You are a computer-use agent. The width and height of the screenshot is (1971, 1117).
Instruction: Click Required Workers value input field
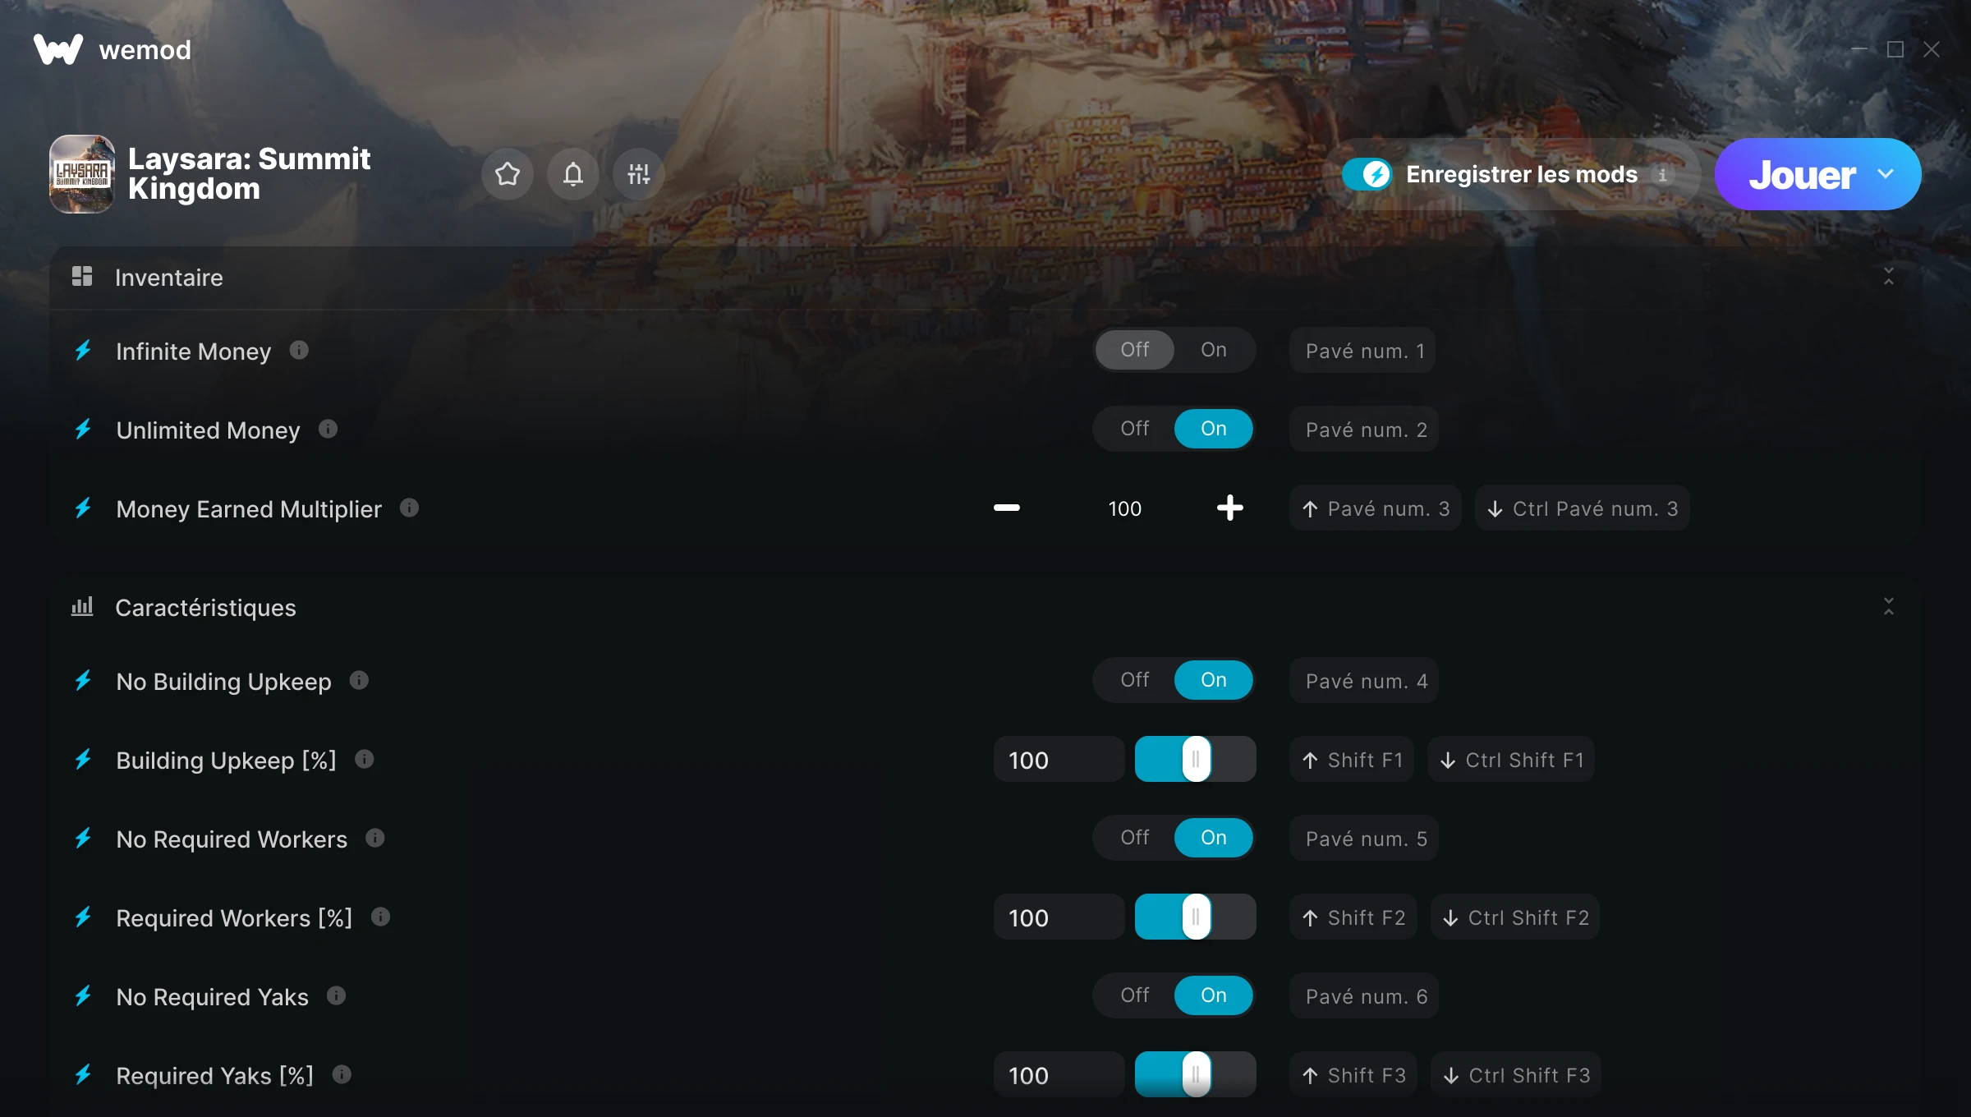(1059, 917)
